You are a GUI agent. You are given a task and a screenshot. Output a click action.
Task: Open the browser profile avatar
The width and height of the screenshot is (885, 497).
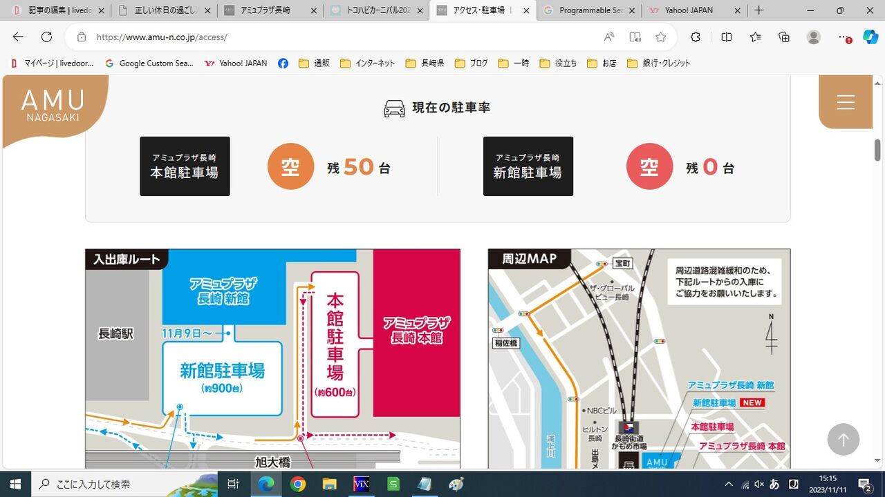pos(814,37)
